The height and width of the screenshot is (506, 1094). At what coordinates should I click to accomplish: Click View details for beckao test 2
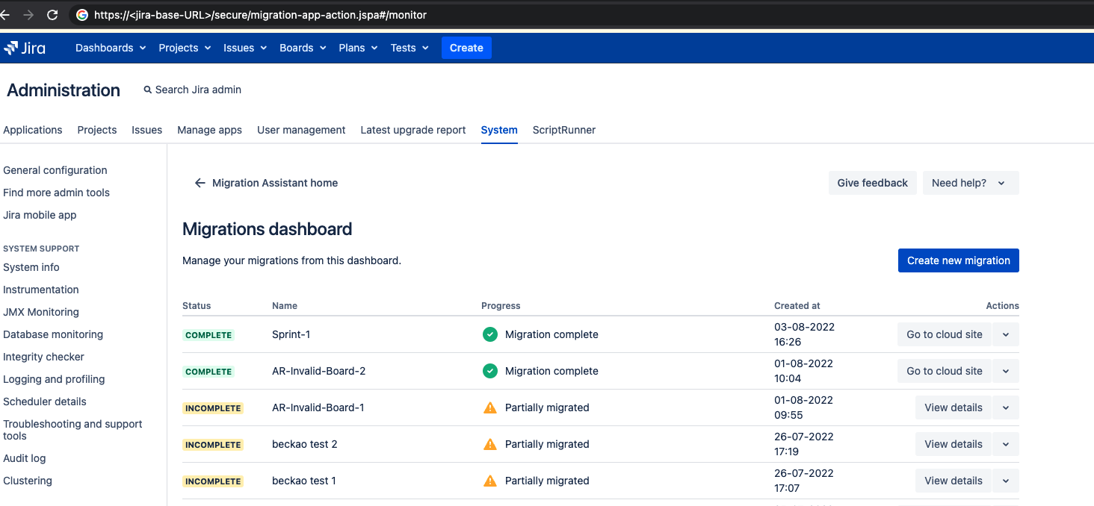(954, 444)
